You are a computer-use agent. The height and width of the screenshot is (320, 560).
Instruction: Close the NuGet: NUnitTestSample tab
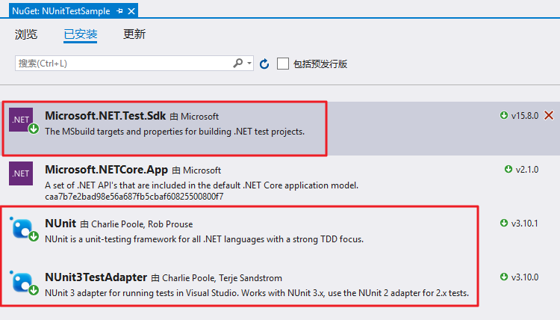coord(131,11)
